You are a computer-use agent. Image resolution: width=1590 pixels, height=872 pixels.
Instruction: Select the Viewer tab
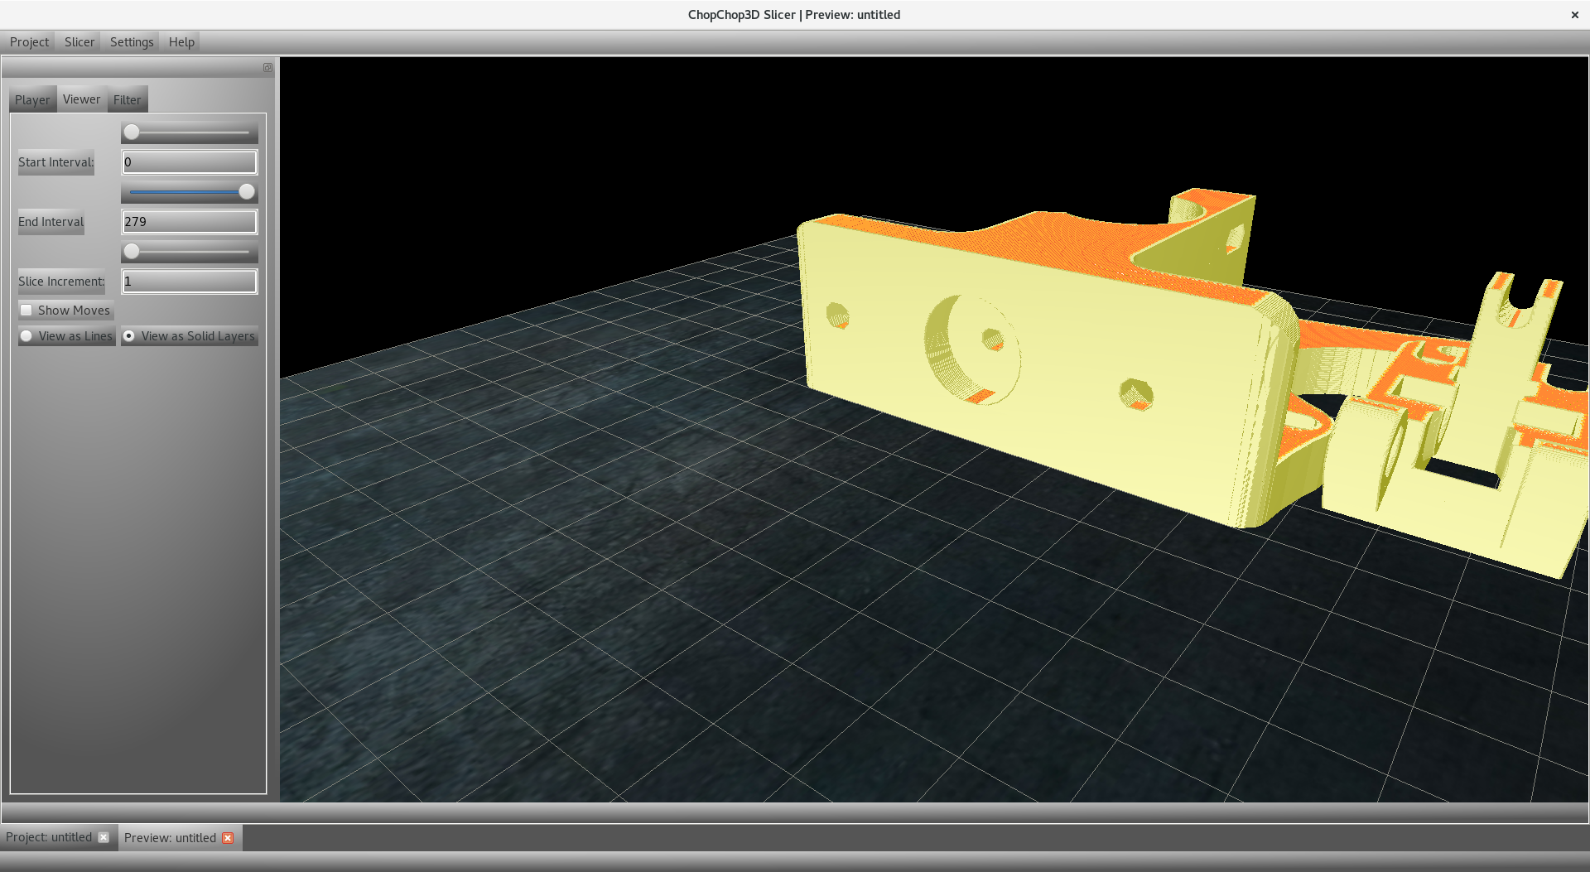tap(81, 99)
